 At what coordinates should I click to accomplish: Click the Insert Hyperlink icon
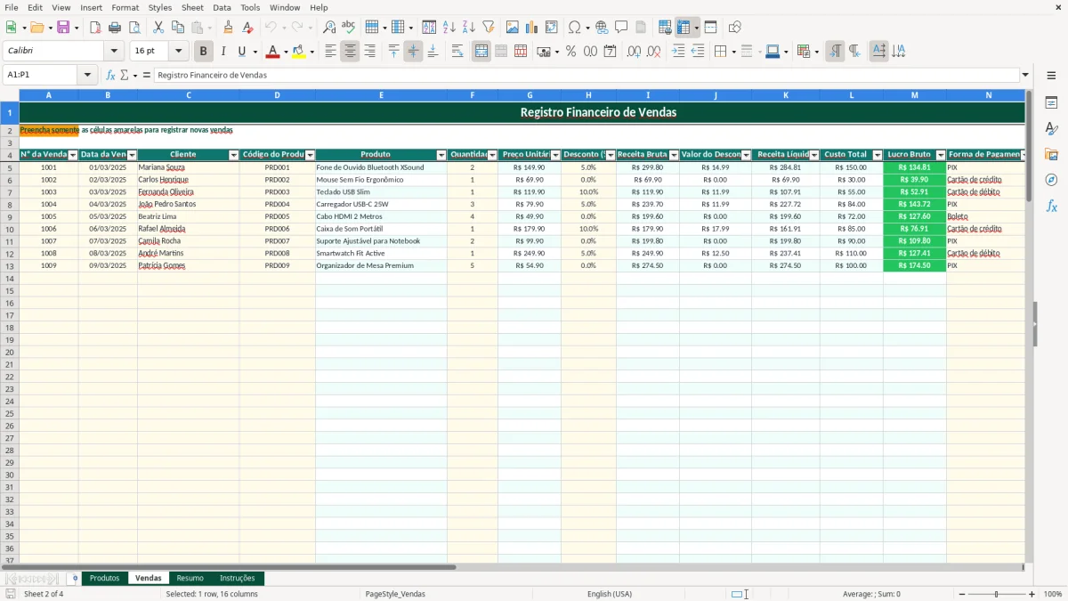click(x=602, y=28)
